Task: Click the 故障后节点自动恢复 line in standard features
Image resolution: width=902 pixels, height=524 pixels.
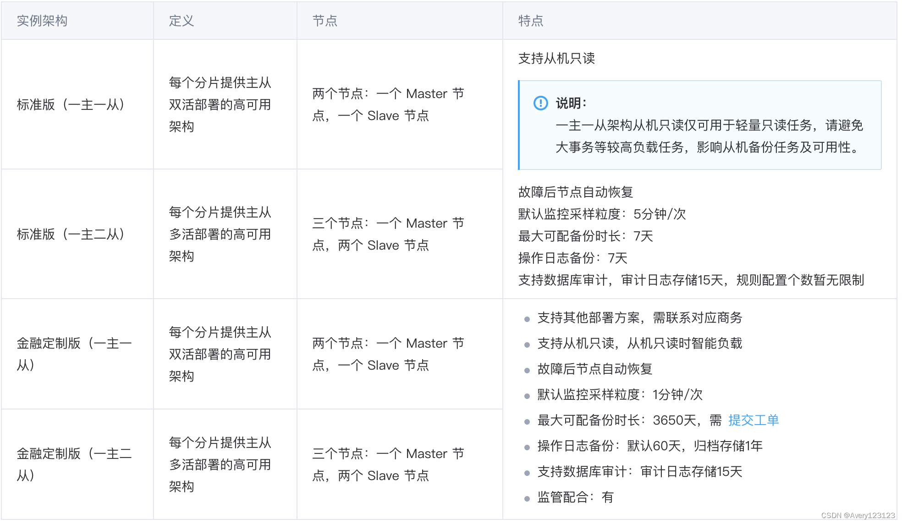Action: [575, 192]
